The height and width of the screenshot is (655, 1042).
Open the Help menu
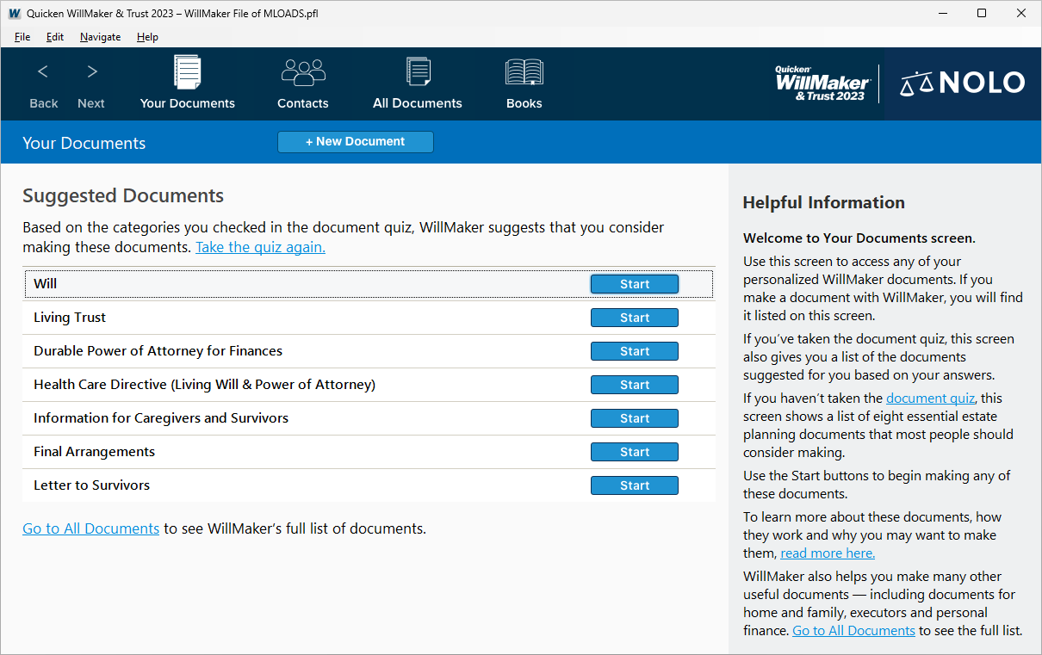pos(146,36)
